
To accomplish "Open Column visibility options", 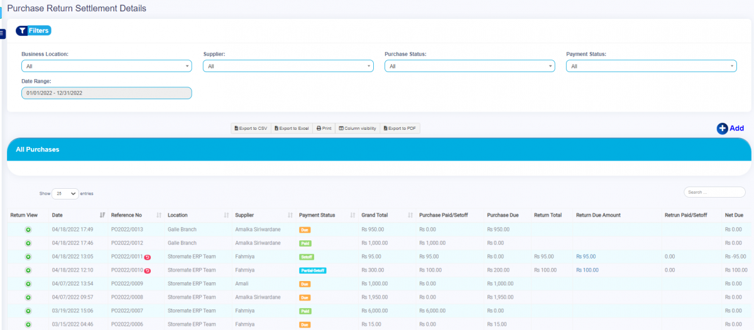I will (358, 128).
